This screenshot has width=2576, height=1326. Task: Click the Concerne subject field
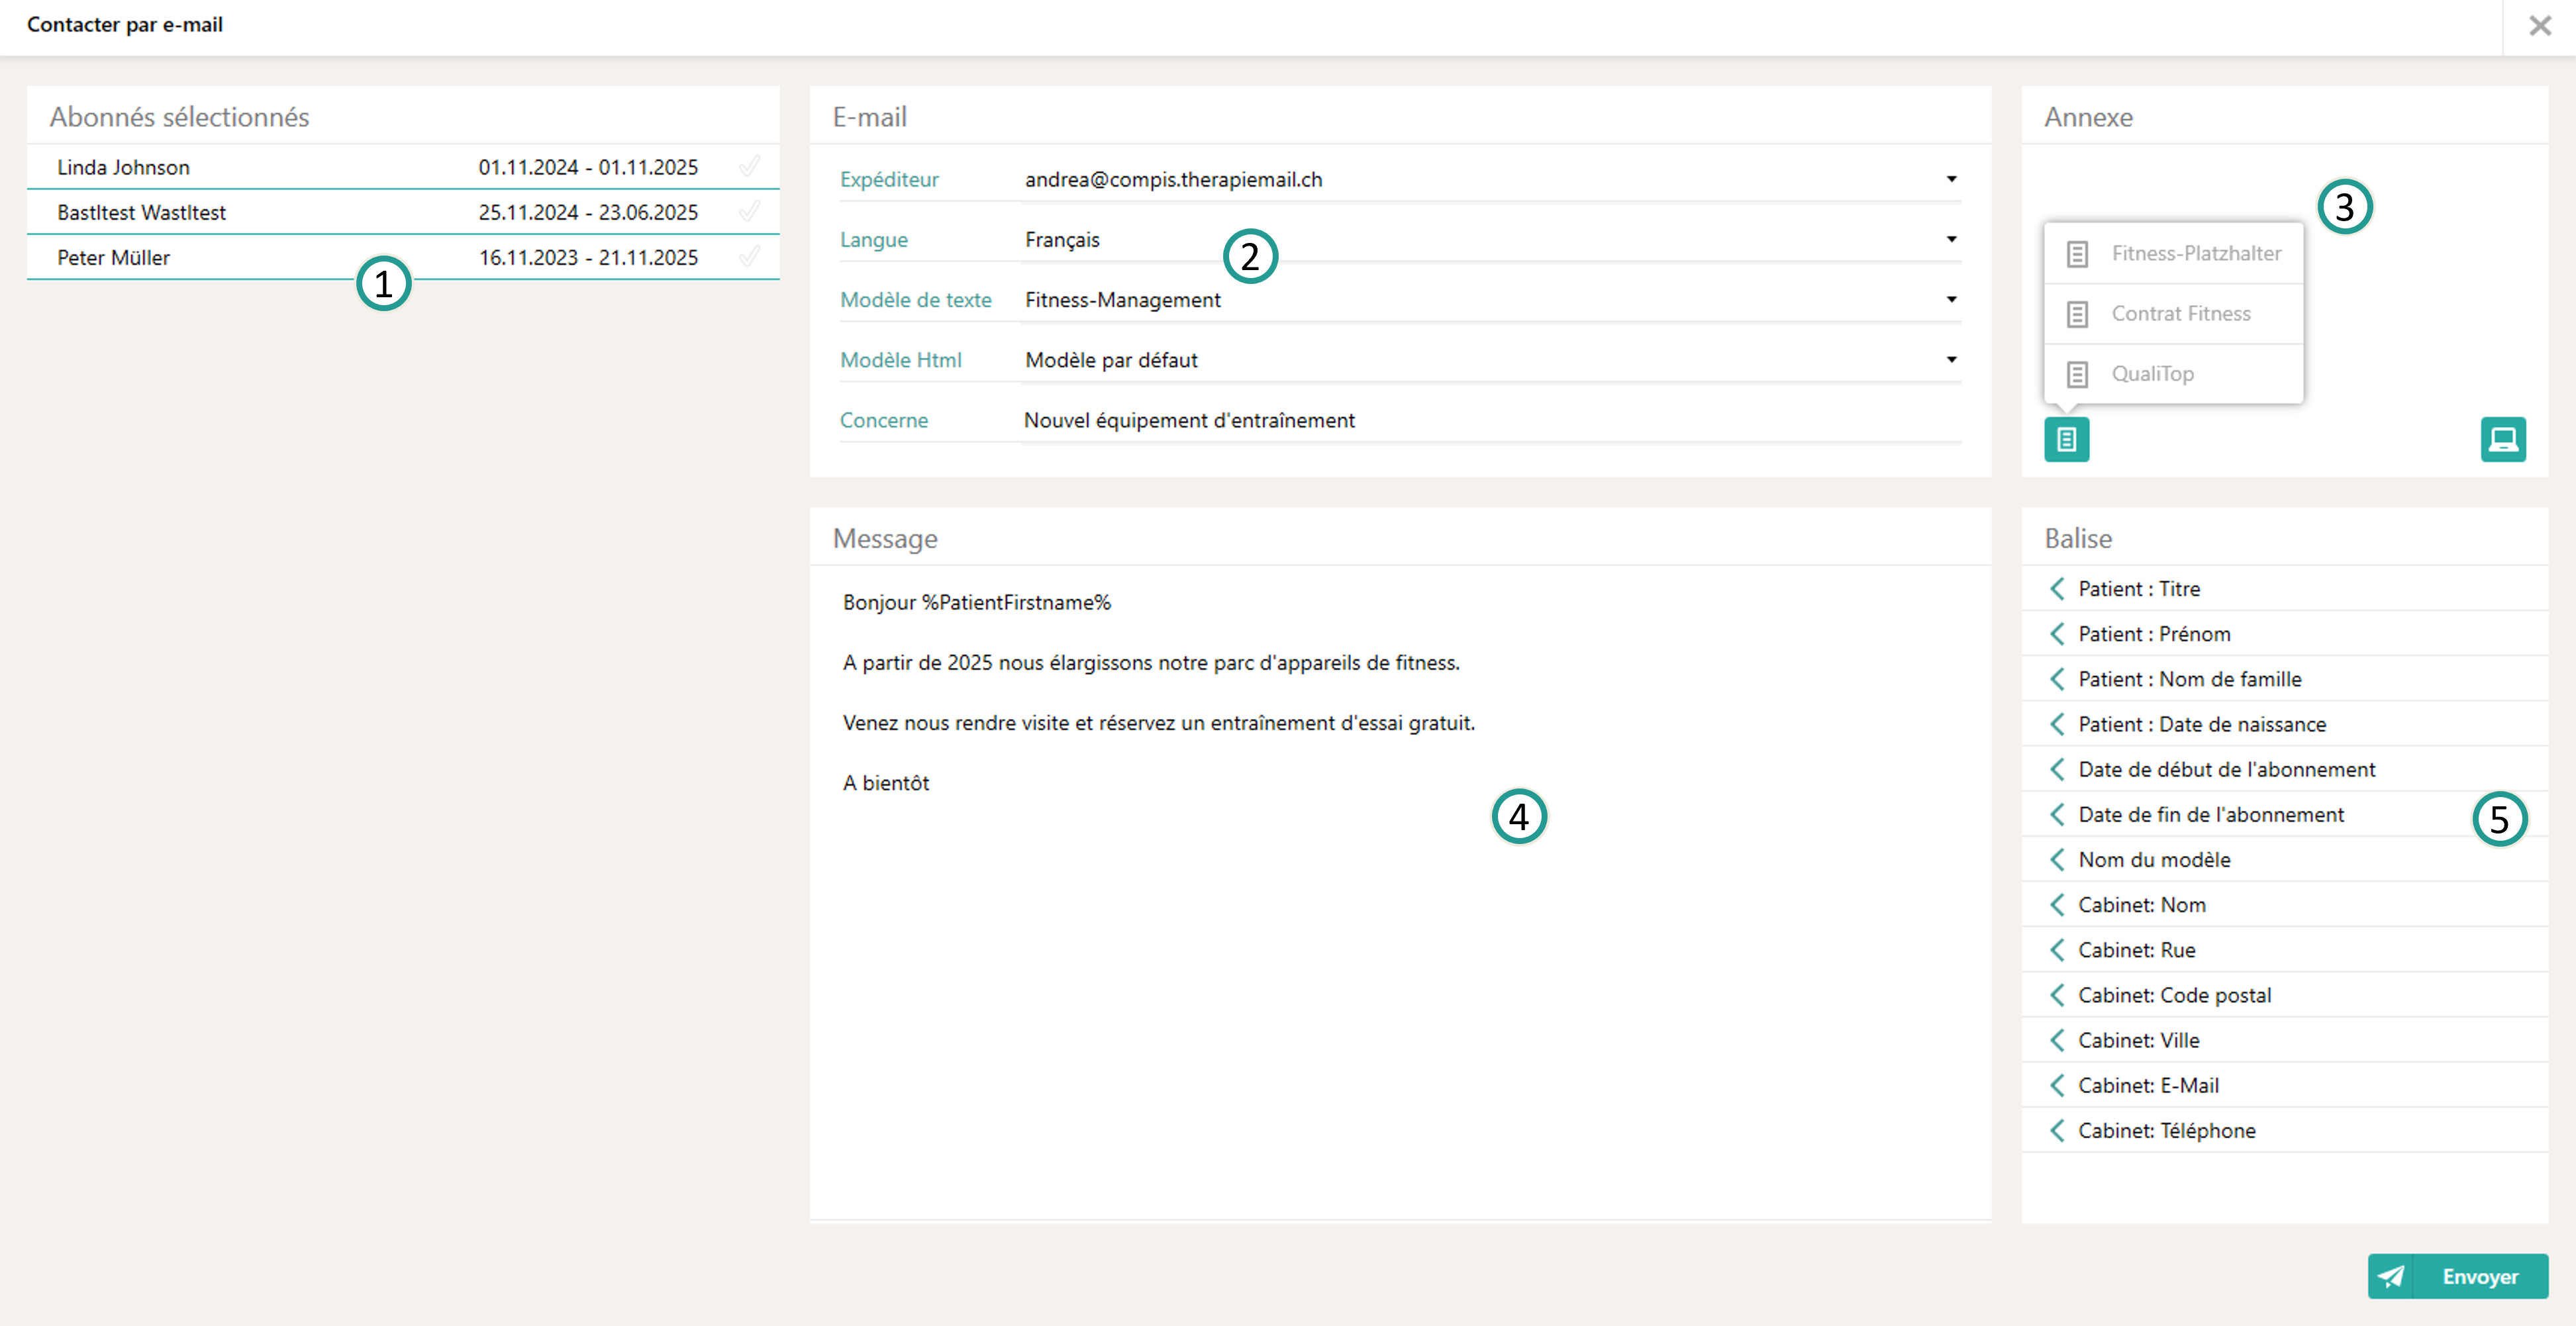tap(1400, 420)
